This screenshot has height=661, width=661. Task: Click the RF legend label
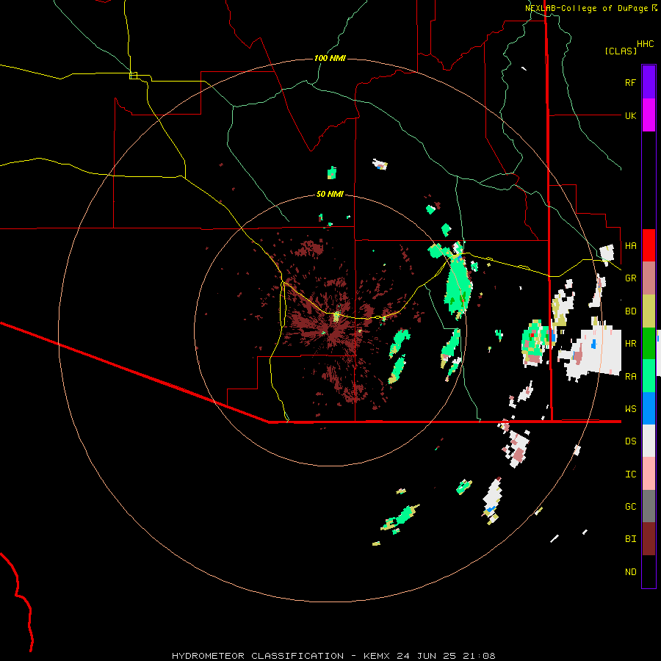coord(630,82)
